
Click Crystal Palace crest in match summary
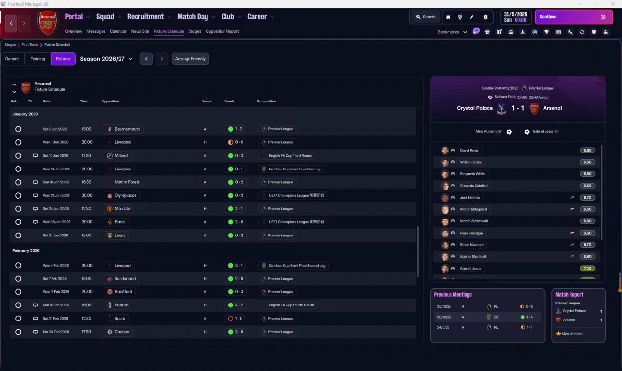(x=501, y=108)
